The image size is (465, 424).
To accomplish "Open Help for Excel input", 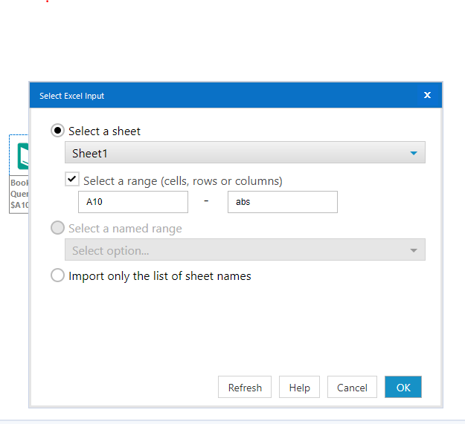I will [299, 387].
